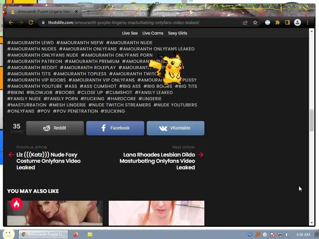Viewport: 319px width, 239px height.
Task: Click the page scrollbar down arrow
Action: (x=312, y=223)
